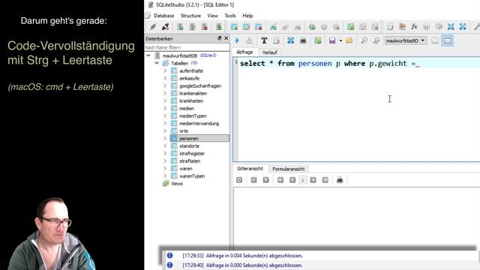Select the Gitteransicht tab

[x=250, y=169]
